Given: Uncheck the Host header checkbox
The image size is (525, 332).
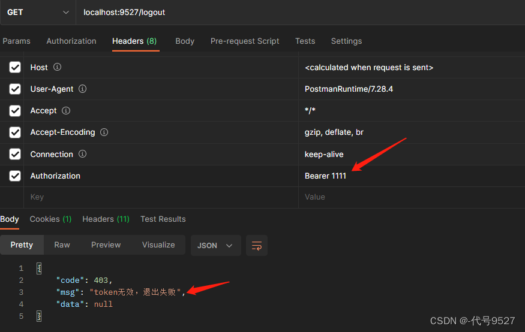Looking at the screenshot, I should (15, 67).
